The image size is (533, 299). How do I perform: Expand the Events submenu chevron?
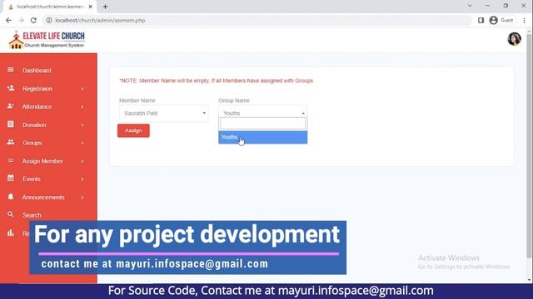(82, 179)
